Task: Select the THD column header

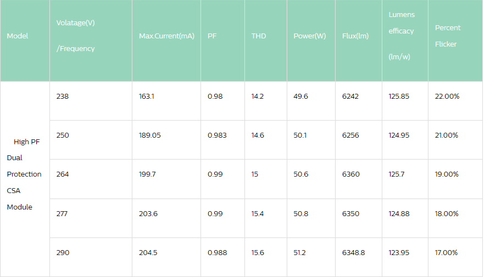Action: [259, 36]
